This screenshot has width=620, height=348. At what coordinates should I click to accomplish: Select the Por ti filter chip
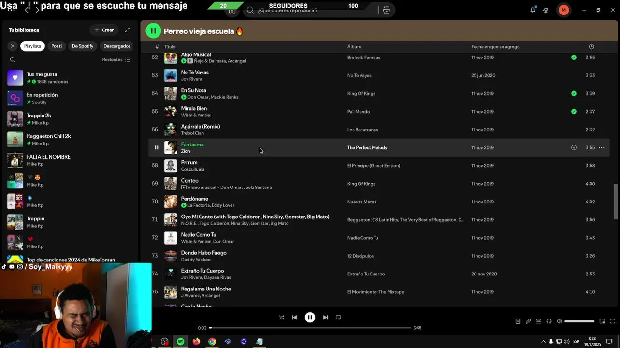tap(57, 46)
